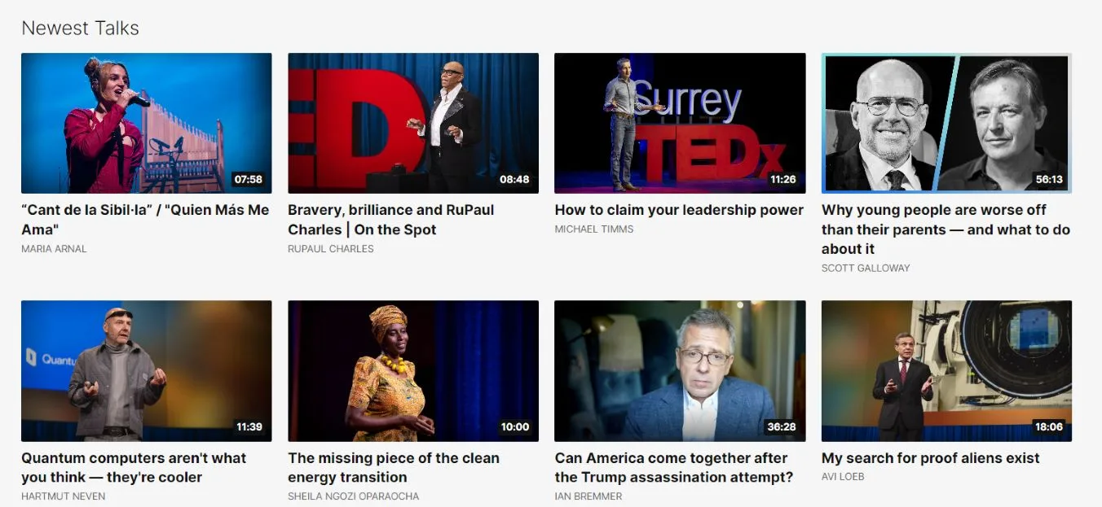Open the Ian Bremmer interview thumbnail
The width and height of the screenshot is (1102, 507).
pyautogui.click(x=680, y=371)
